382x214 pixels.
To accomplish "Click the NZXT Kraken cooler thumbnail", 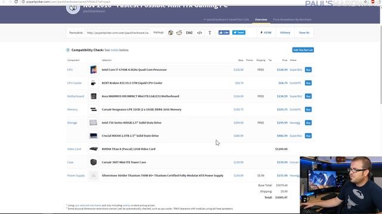I will (93, 83).
